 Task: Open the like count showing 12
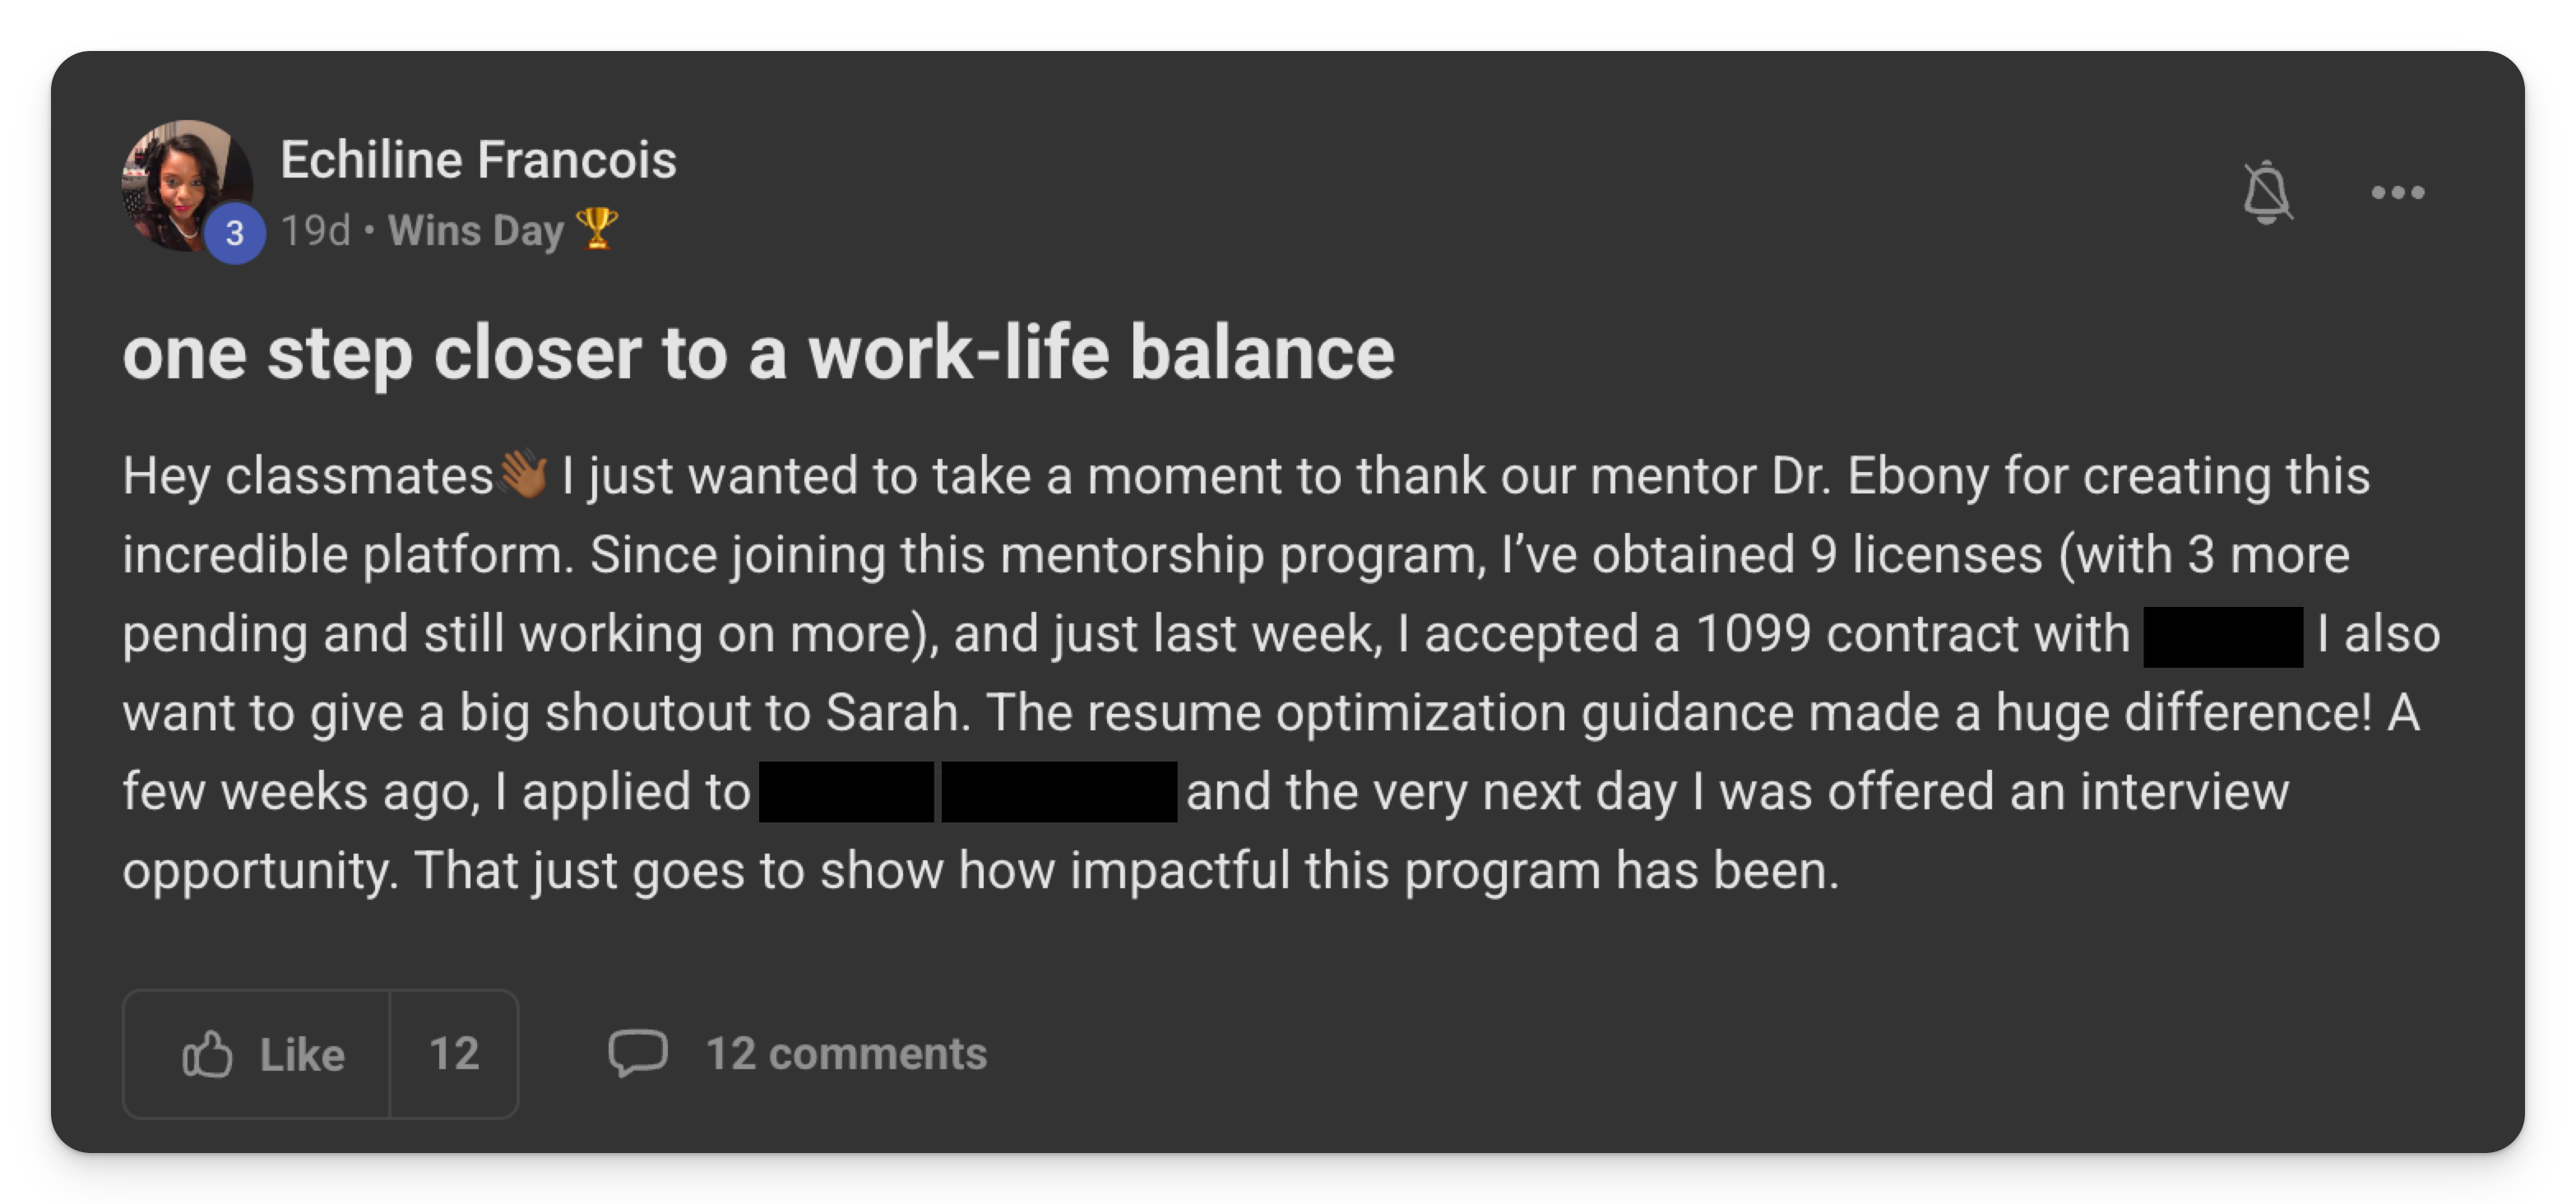click(454, 1054)
